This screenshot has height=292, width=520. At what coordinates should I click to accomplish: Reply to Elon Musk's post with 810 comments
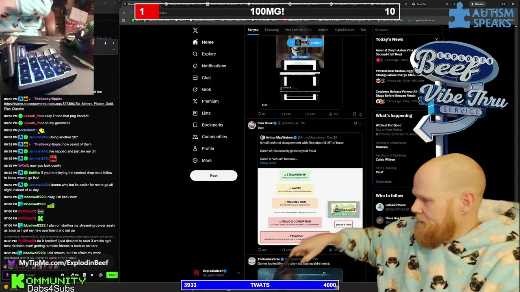pos(262,250)
